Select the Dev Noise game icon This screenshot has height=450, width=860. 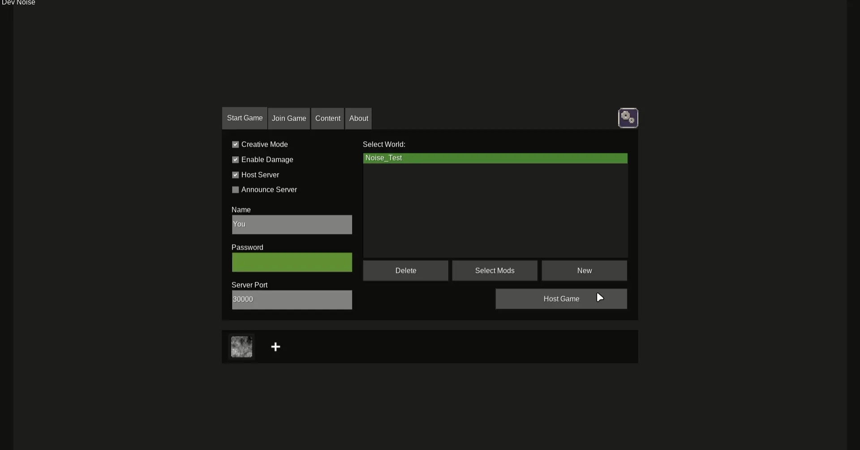241,347
